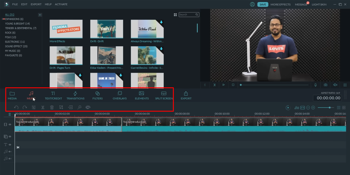Jump to the previous frame in the preview
Screen dimensions: 350x175
pos(205,85)
